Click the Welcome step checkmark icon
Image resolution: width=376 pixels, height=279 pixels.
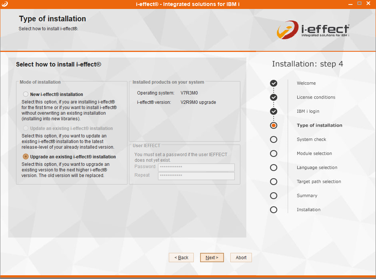274,83
